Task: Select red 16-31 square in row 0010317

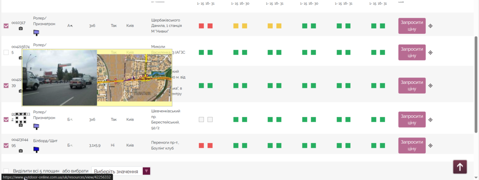Action: [210, 26]
